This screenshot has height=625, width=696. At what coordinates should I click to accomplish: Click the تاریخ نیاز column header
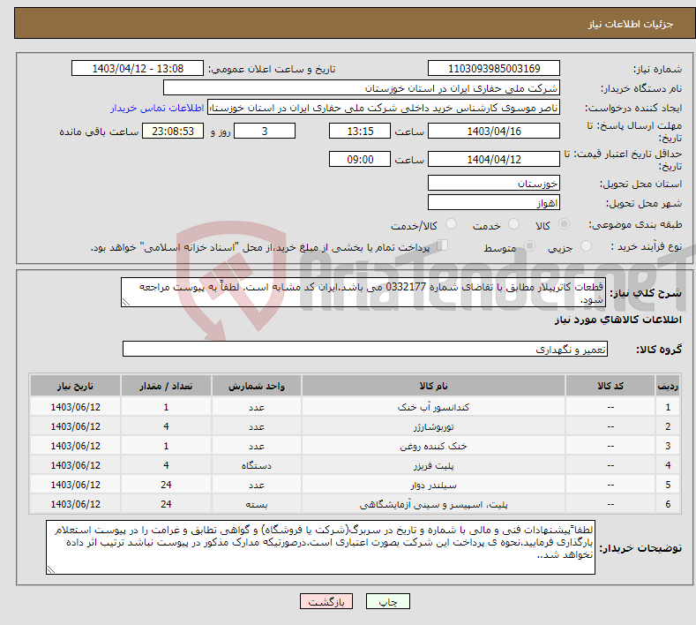point(76,386)
